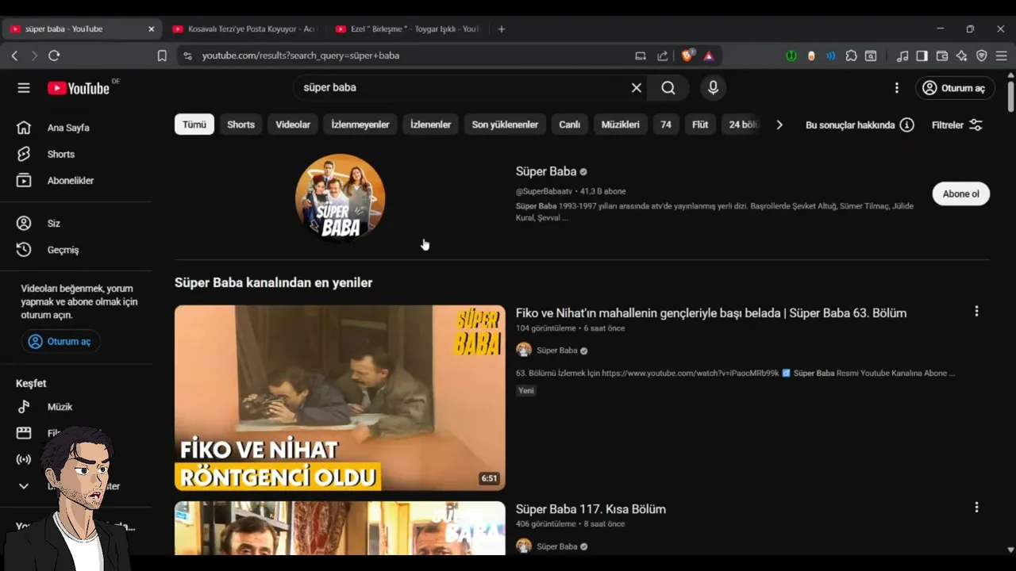Open the YouTube hamburger guide menu
The image size is (1016, 571).
(x=24, y=88)
